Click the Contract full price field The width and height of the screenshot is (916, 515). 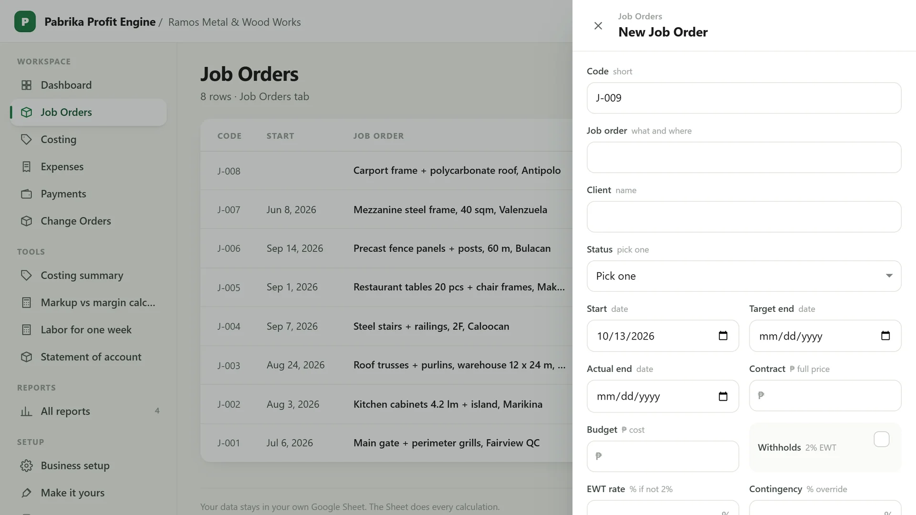coord(825,395)
